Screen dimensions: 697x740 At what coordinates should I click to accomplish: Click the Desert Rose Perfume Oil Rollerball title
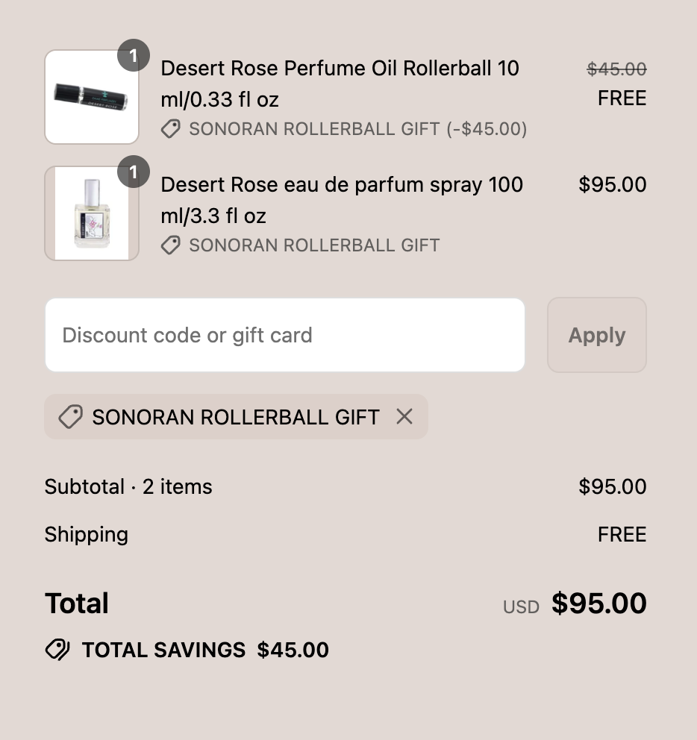tap(340, 84)
